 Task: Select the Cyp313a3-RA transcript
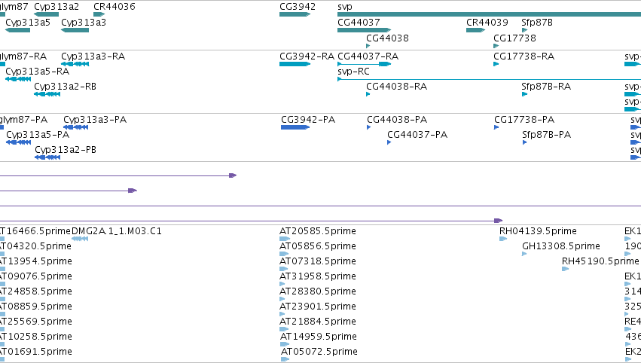[x=75, y=64]
